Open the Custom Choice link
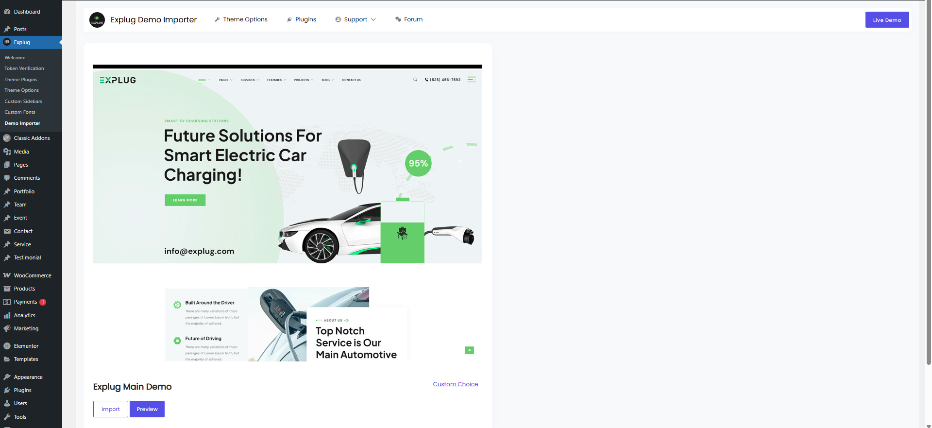 coord(455,384)
